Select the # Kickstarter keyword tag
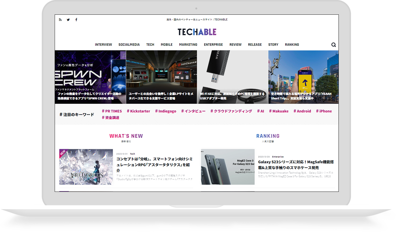The width and height of the screenshot is (396, 232). 139,111
